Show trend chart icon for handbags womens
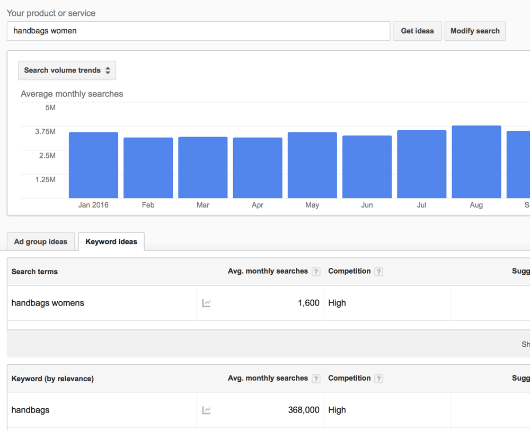This screenshot has width=530, height=431. [207, 303]
